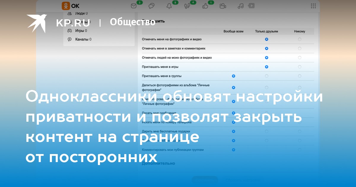The width and height of the screenshot is (356, 187).
Task: Click the Только друзьям column header
Action: pos(266,31)
